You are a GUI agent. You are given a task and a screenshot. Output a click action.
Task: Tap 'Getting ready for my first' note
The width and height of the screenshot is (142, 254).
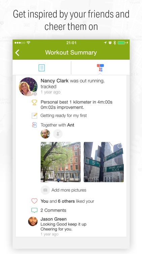64,115
